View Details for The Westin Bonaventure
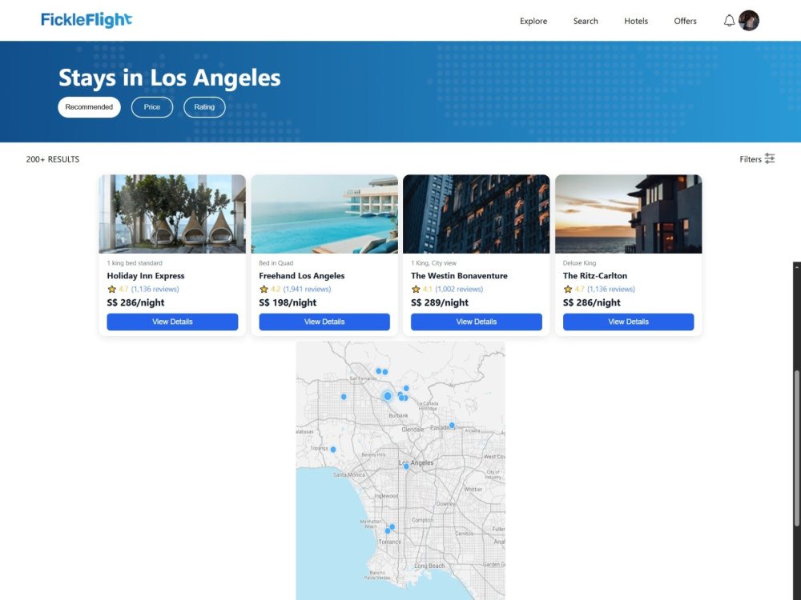Viewport: 801px width, 600px height. point(476,322)
